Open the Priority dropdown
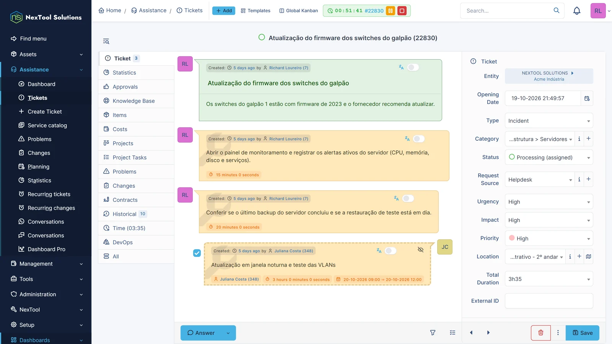612x344 pixels. (x=549, y=238)
